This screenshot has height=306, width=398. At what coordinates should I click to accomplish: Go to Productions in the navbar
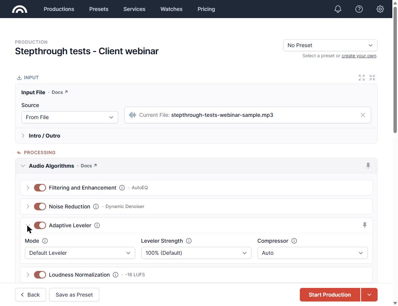tap(59, 9)
